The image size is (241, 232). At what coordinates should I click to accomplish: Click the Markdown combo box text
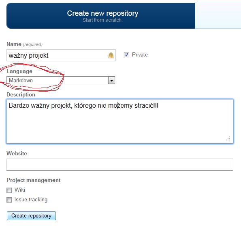(x=21, y=80)
